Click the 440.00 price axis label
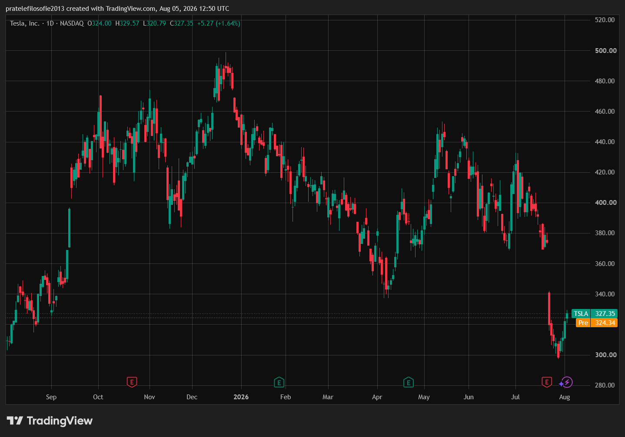This screenshot has width=625, height=437. coord(605,141)
